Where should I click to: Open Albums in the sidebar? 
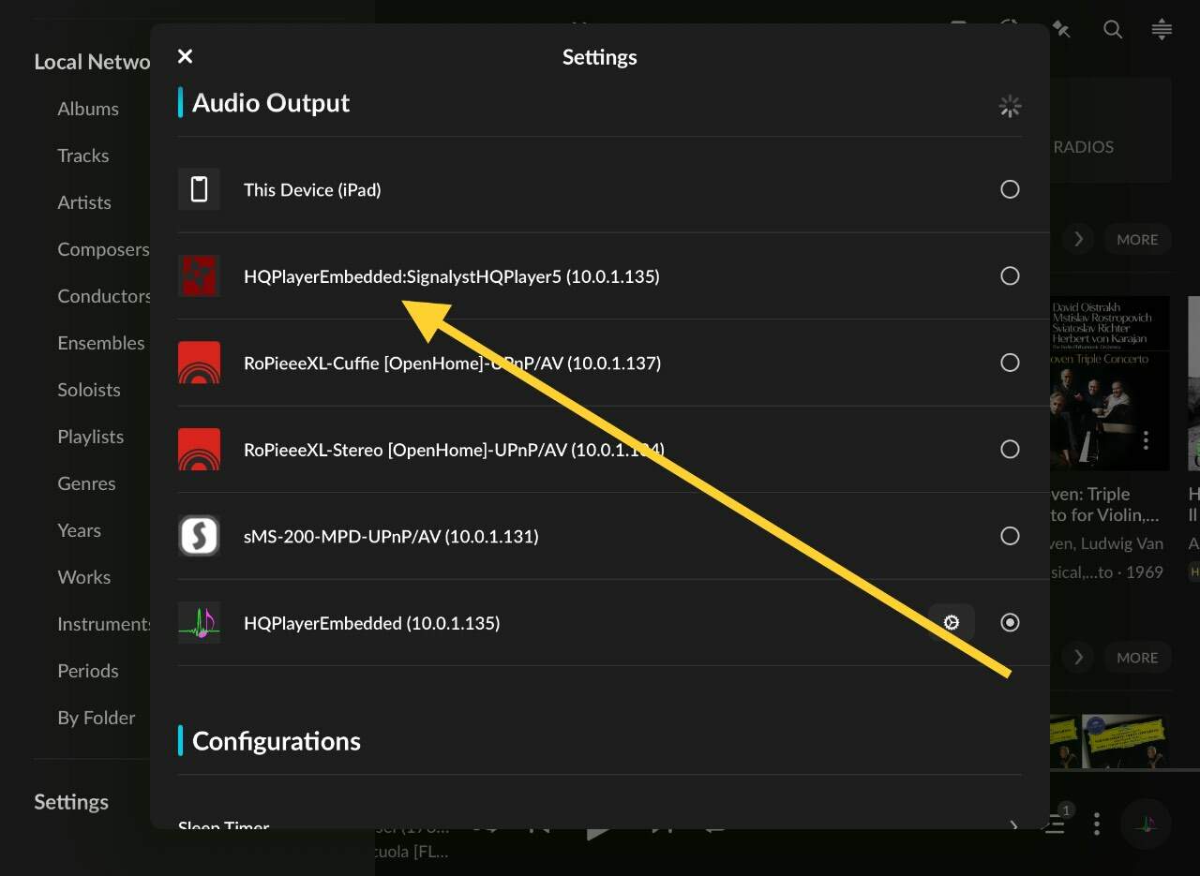tap(88, 109)
